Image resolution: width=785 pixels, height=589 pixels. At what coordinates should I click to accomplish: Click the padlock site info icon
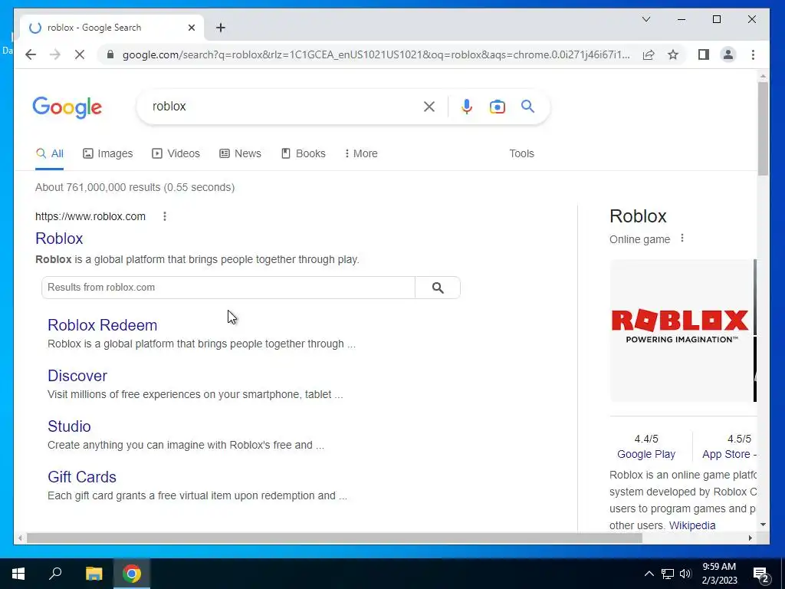coord(110,54)
